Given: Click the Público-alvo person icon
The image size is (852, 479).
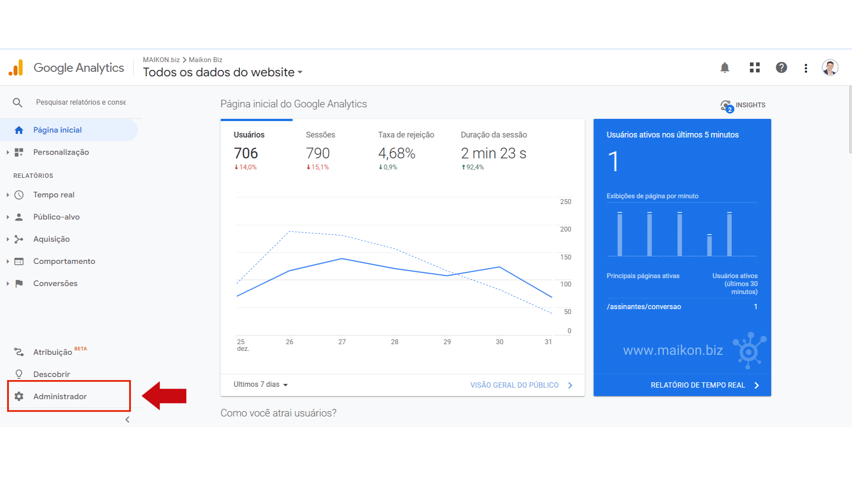Looking at the screenshot, I should tap(19, 217).
